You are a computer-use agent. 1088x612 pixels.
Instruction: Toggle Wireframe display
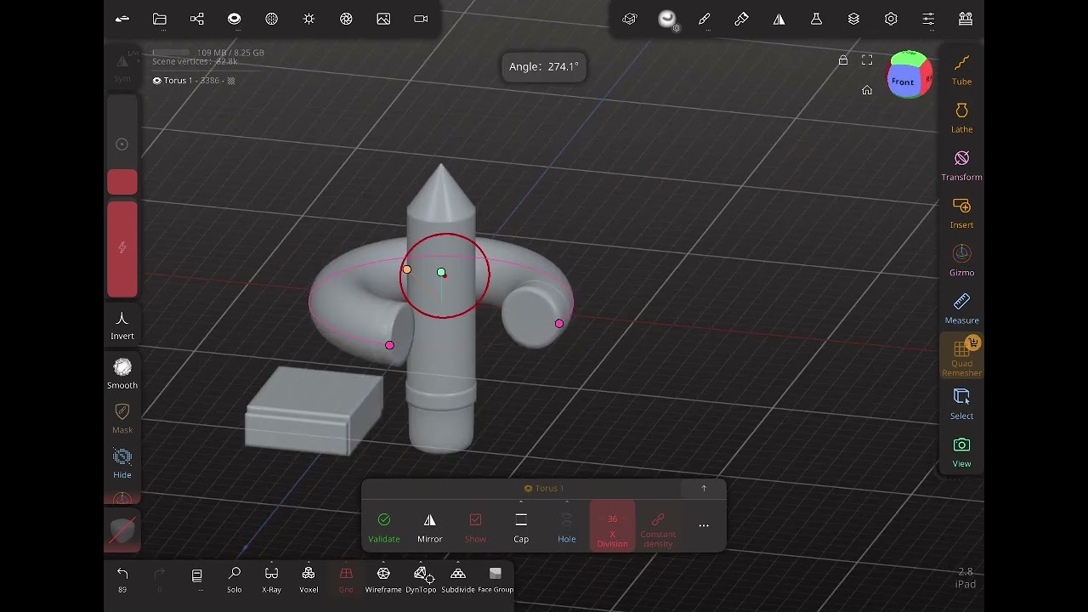pyautogui.click(x=383, y=579)
